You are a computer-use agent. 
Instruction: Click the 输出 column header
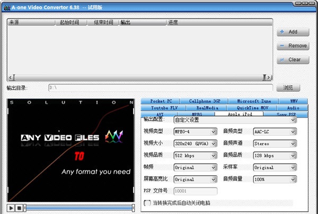pos(143,22)
